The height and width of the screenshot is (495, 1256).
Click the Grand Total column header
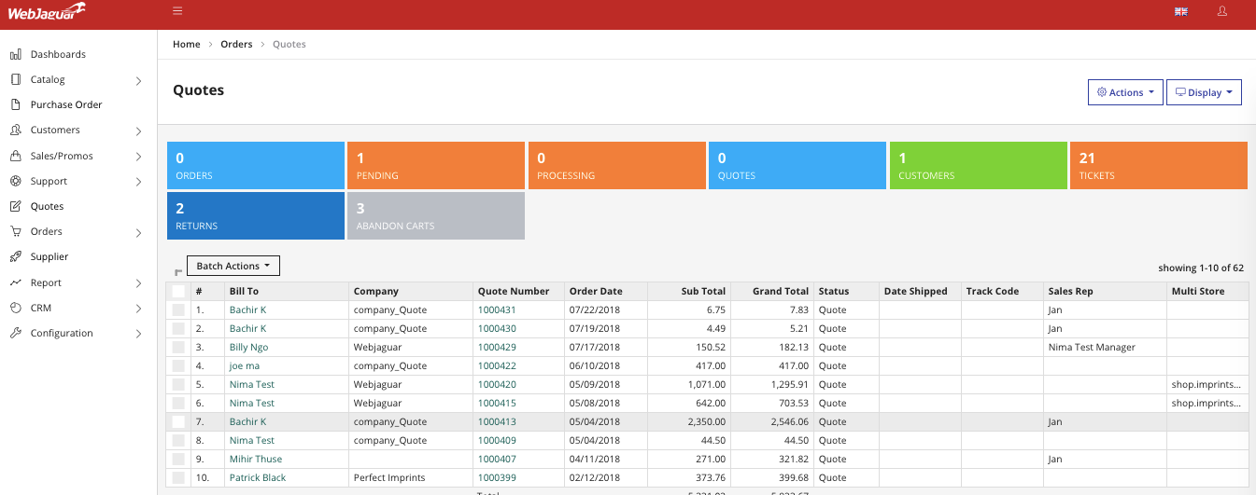click(x=781, y=291)
